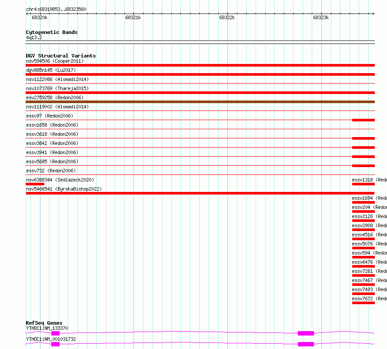Open variant nsv5466541 (ByrskaBishop2022) label
The width and height of the screenshot is (387, 349).
[64, 189]
